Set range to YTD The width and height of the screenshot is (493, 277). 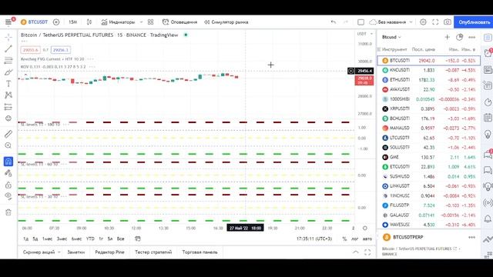tap(90, 239)
